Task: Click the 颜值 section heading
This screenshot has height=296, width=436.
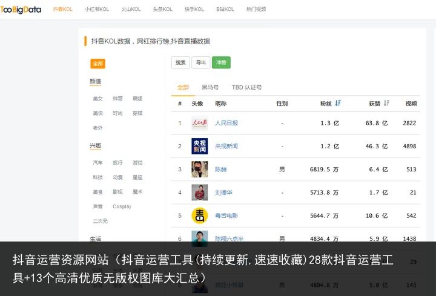Action: pos(96,82)
